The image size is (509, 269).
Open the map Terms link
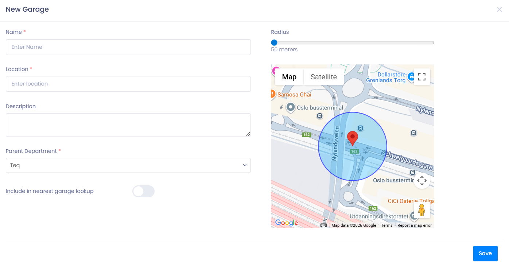[x=387, y=225]
